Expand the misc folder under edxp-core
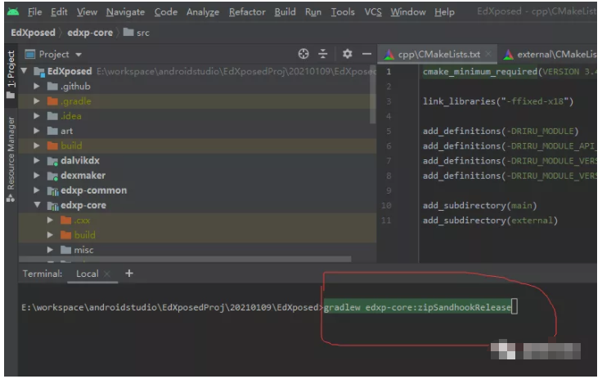602x379 pixels. [50, 250]
